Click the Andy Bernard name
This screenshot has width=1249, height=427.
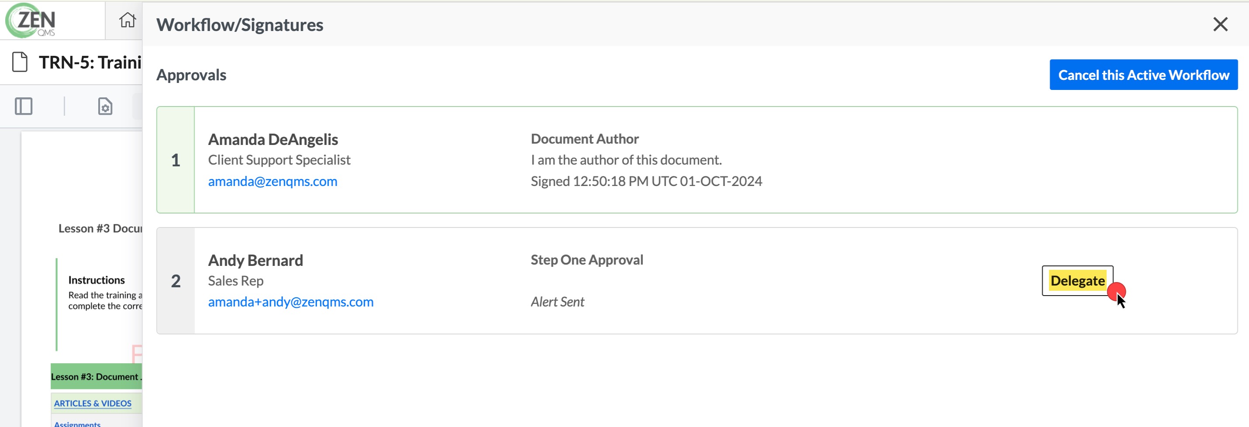tap(255, 260)
